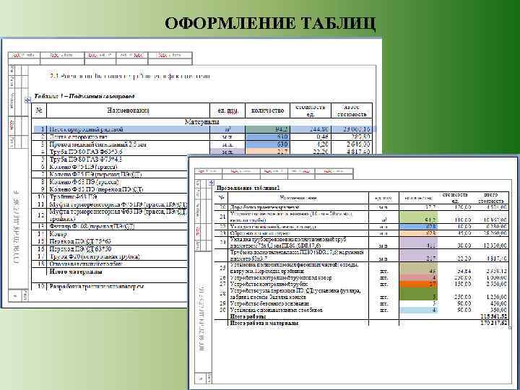Click the total '115 361,52'
This screenshot has height=390, width=520.
(493, 316)
